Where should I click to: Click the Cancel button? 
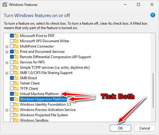tap(145, 128)
